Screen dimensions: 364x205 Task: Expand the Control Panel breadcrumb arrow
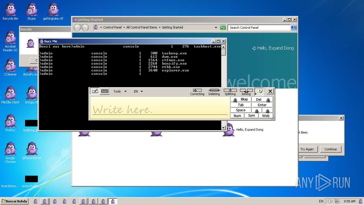124,27
